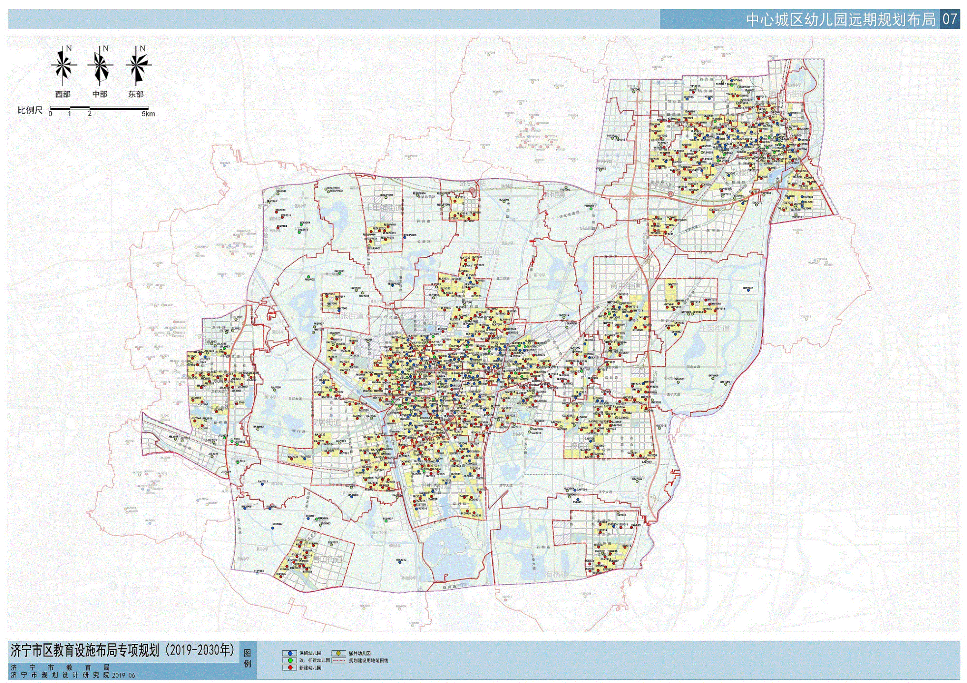Viewport: 967px width, 683px height.
Task: Click the 李营街道 district label
Action: tap(484, 252)
